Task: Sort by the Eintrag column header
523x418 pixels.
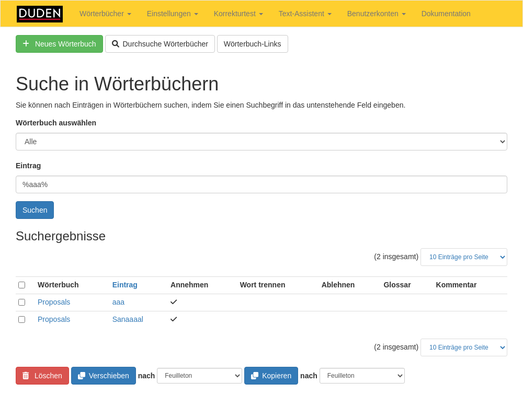Action: click(124, 285)
